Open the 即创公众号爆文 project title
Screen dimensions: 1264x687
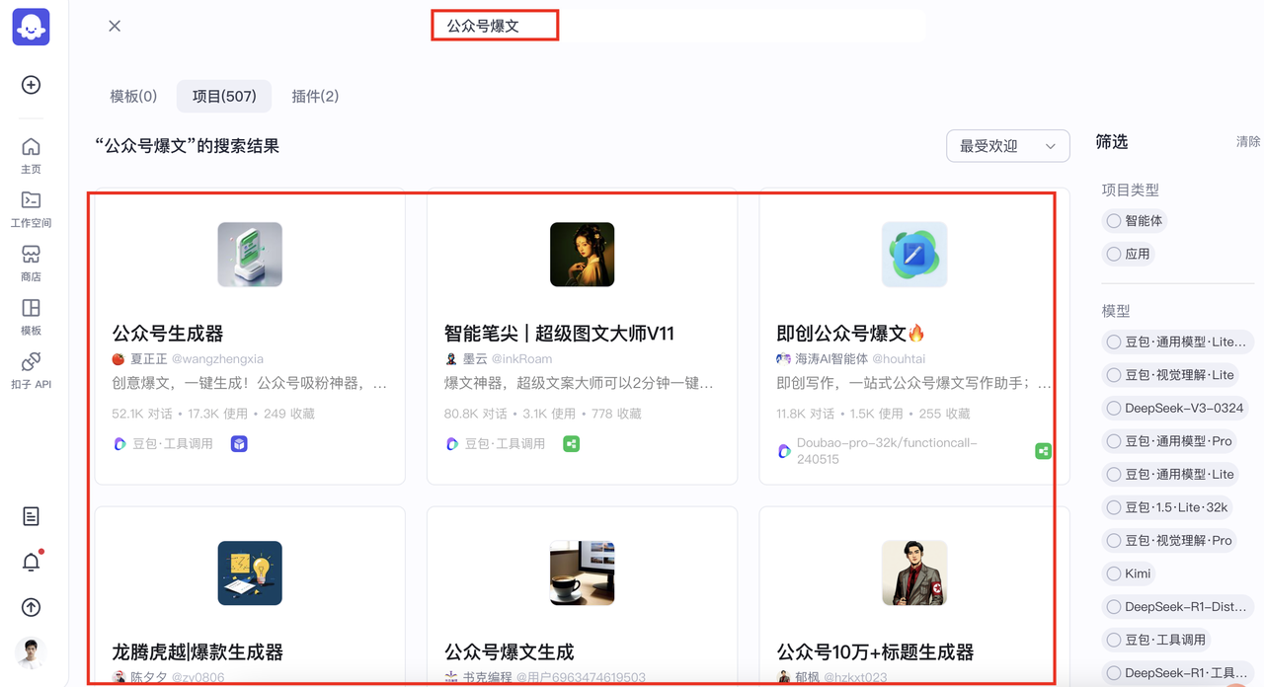tap(851, 334)
